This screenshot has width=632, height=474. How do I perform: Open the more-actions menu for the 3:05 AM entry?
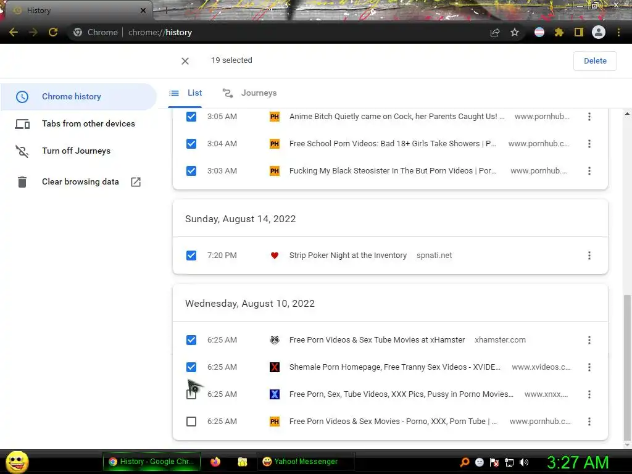click(589, 117)
